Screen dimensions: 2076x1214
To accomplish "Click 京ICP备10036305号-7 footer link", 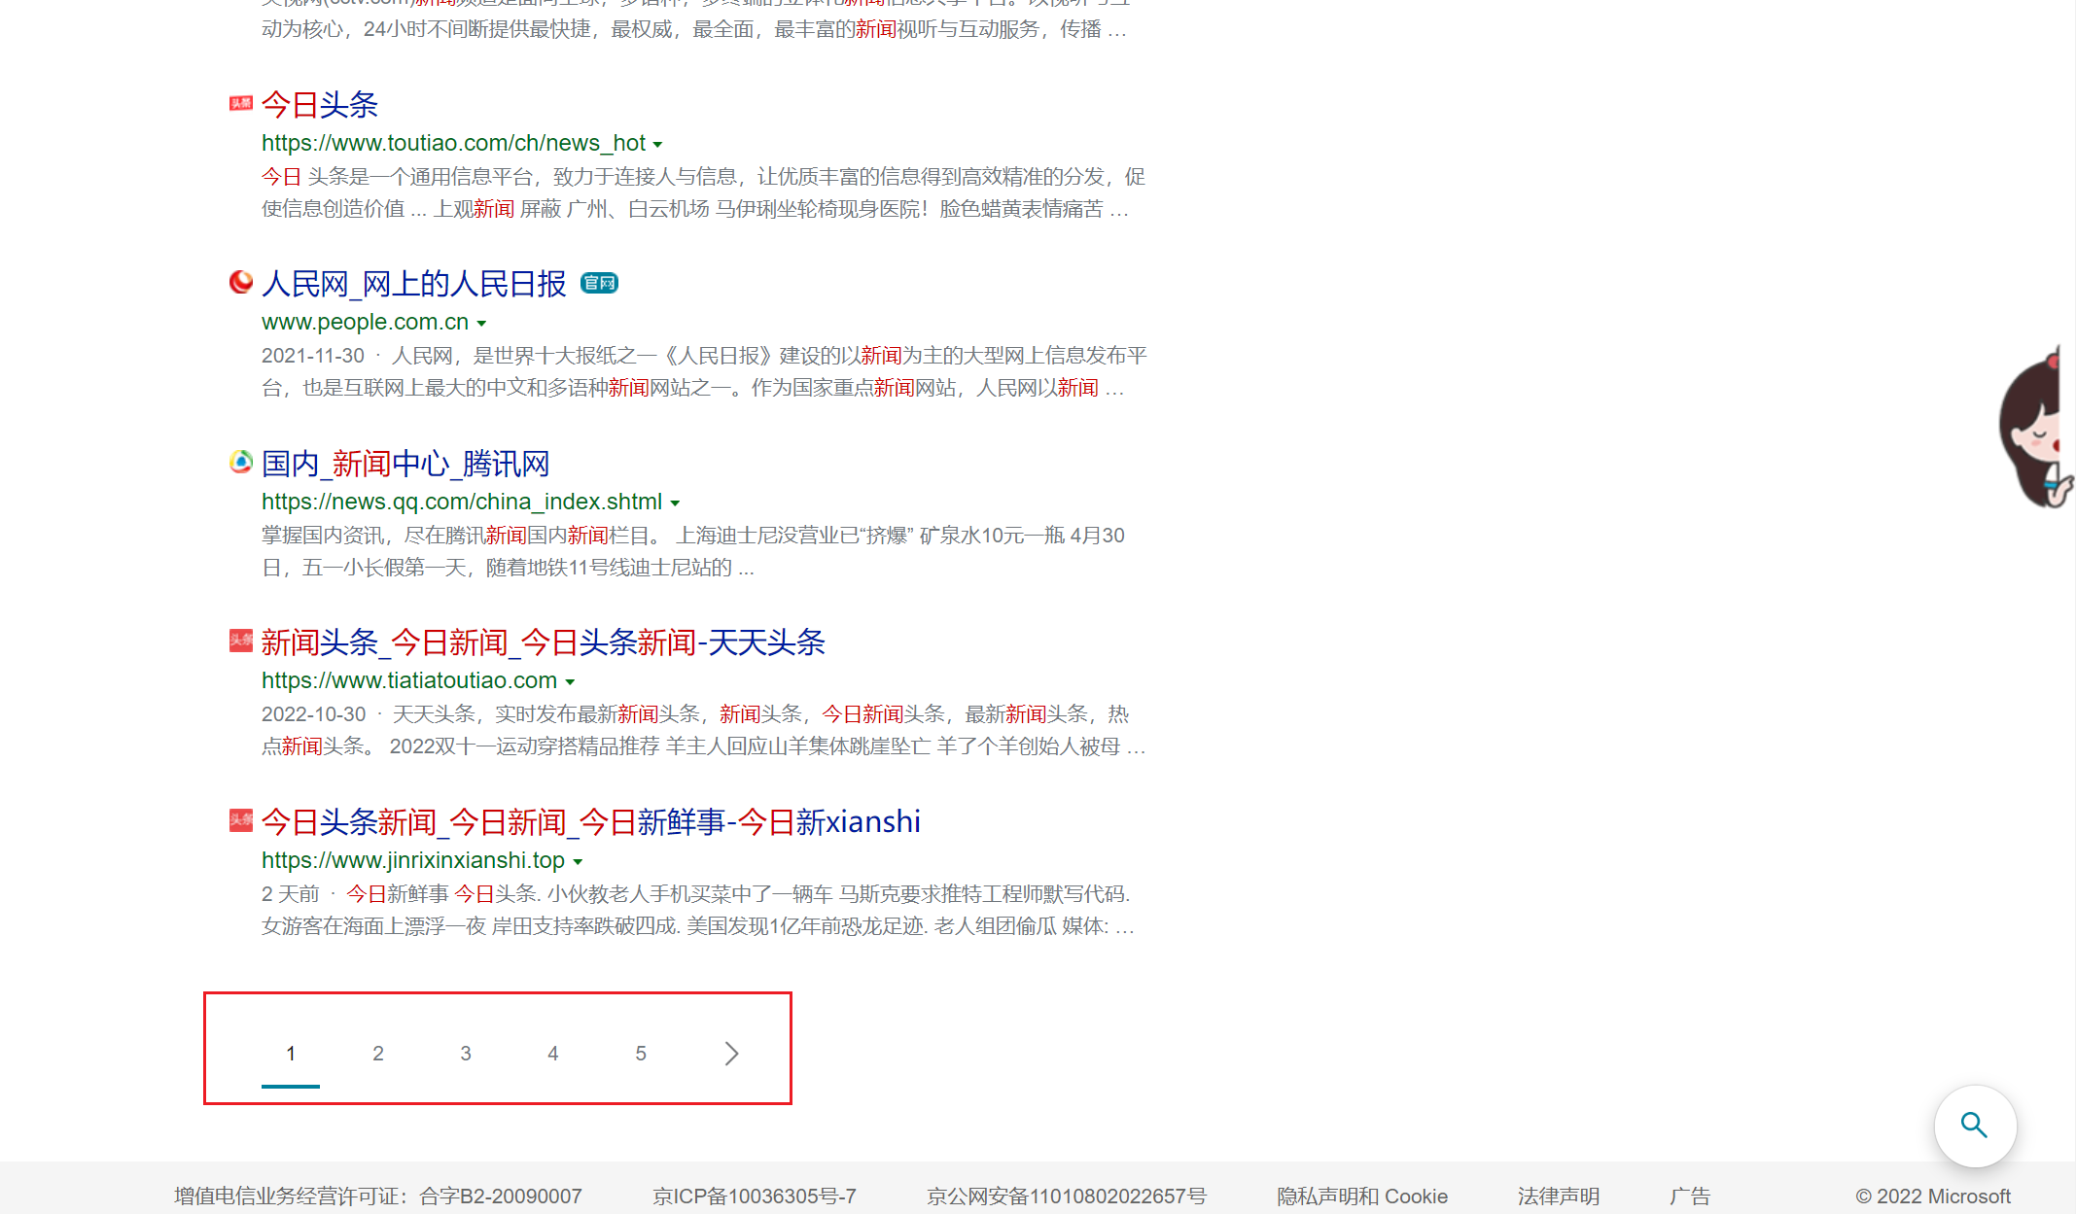I will (x=755, y=1197).
